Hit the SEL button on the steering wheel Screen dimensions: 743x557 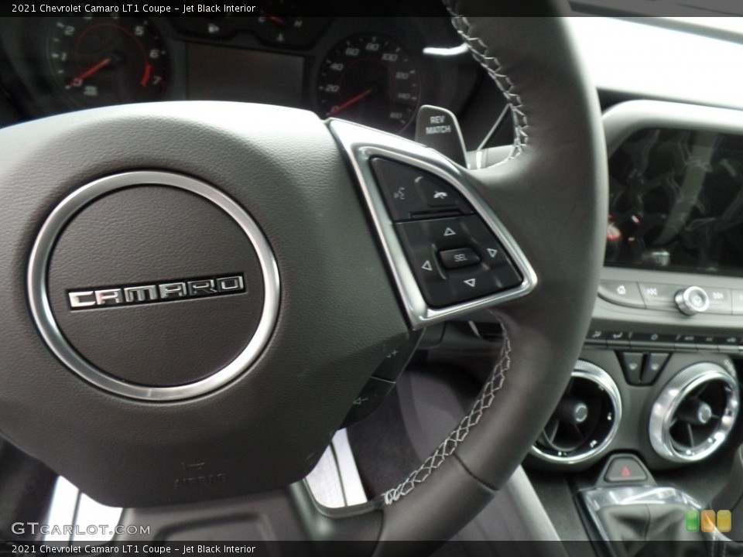pos(460,258)
